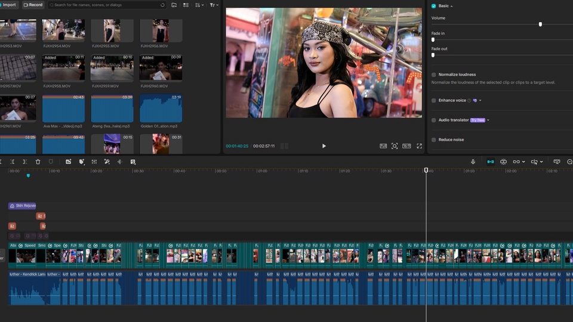The image size is (573, 322).
Task: Click the microphone voiceover record icon
Action: pos(473,162)
